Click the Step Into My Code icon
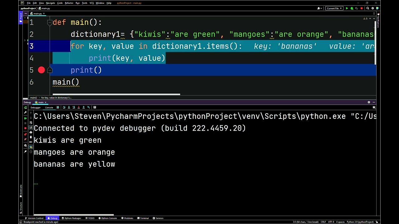This screenshot has height=224, width=399. tap(74, 107)
